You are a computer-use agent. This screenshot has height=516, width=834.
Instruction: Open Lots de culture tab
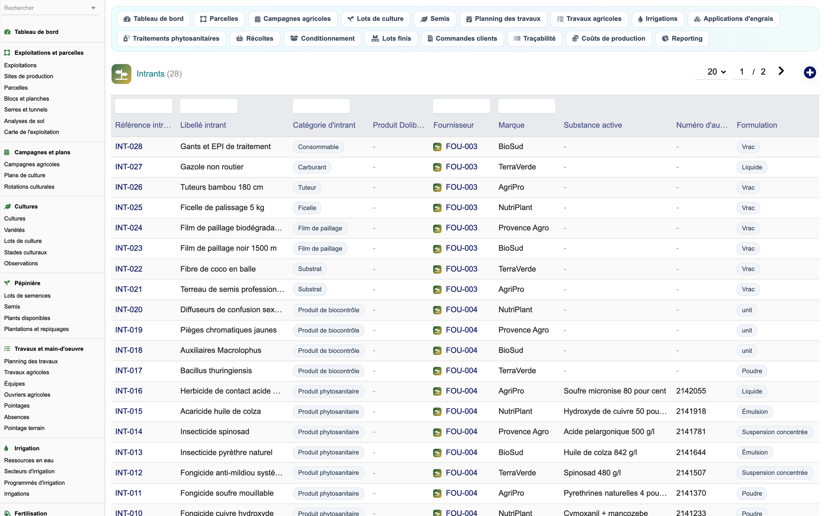[375, 19]
